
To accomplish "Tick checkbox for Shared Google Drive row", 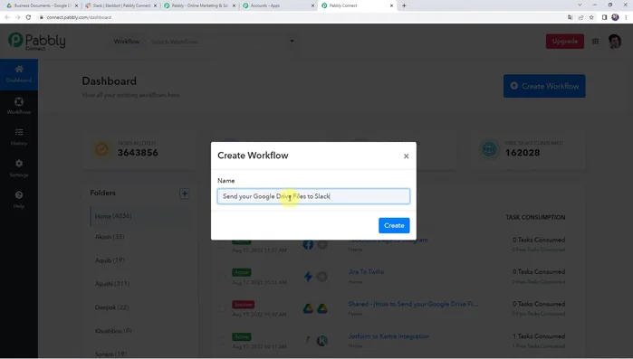I will 223,309.
